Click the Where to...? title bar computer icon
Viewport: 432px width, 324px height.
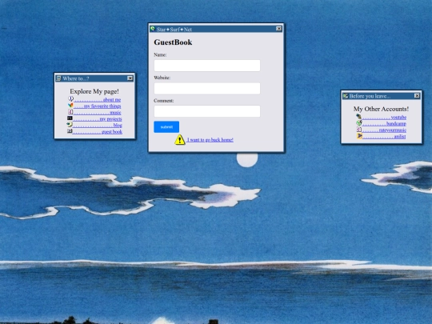[58, 78]
